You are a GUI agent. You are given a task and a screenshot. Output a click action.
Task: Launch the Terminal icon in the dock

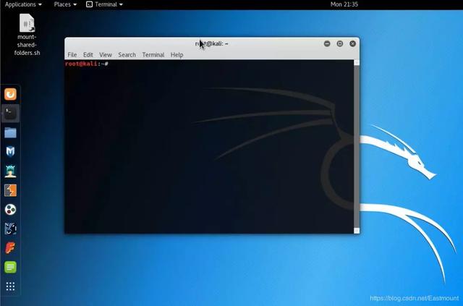click(x=10, y=114)
